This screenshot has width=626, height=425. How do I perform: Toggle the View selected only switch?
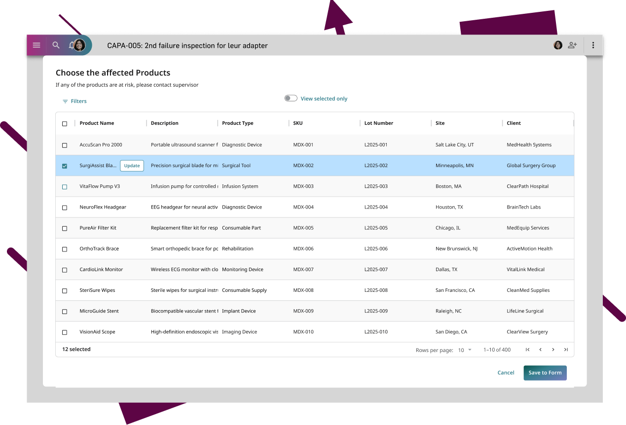pyautogui.click(x=291, y=98)
